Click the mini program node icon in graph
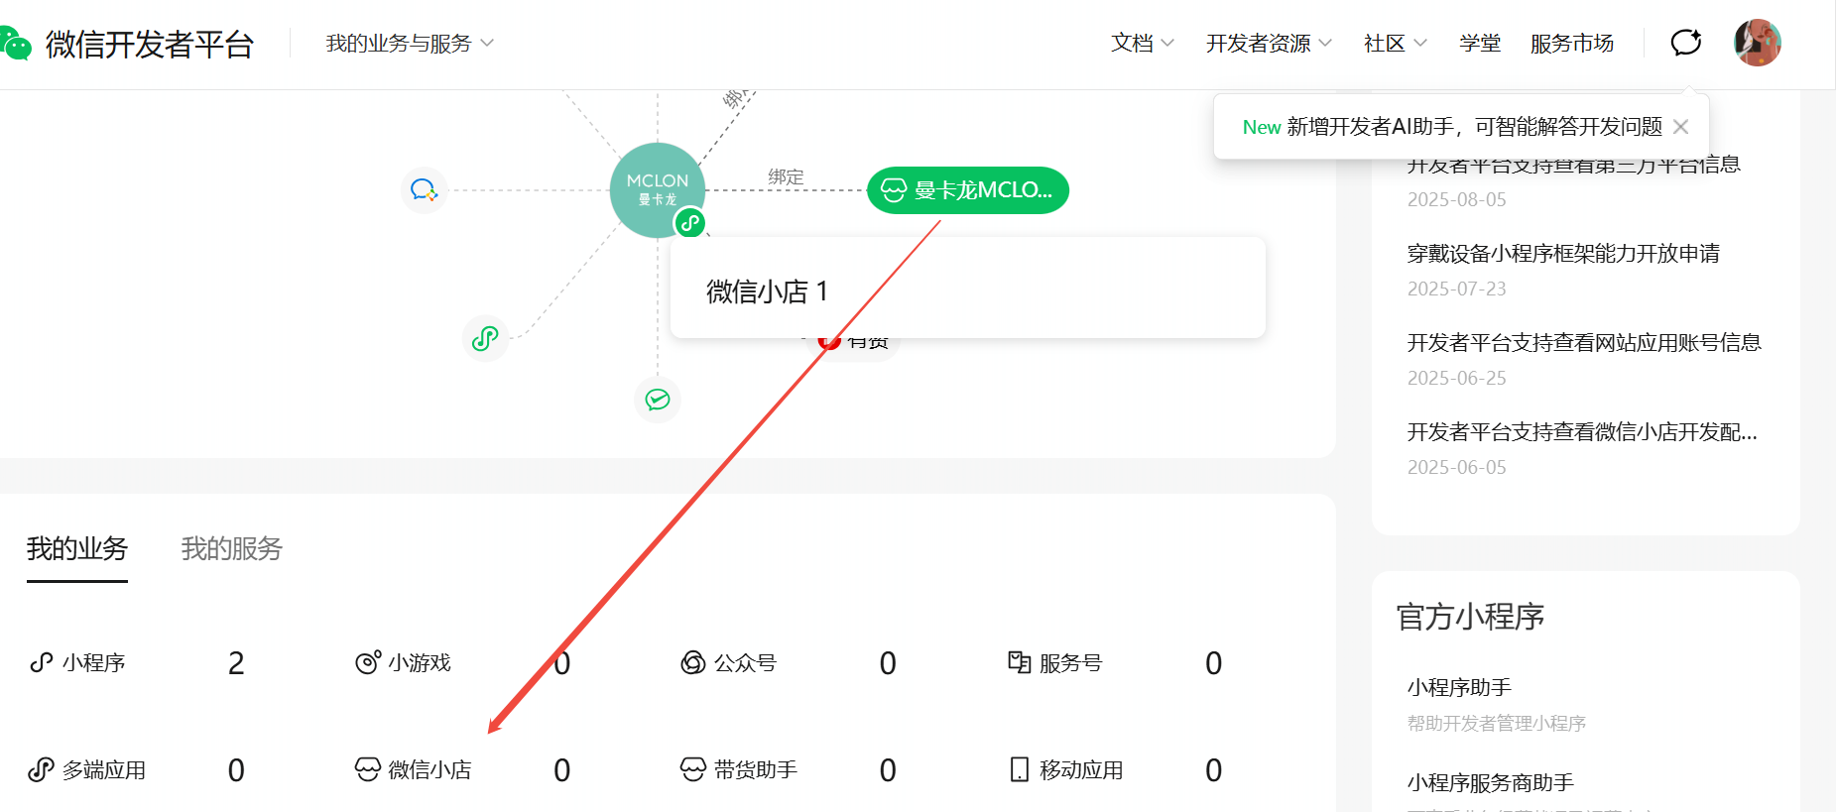Screen dimensions: 1836x812 [485, 339]
